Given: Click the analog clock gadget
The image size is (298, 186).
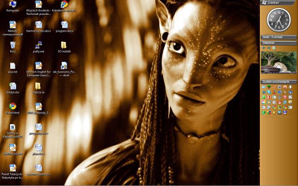Looking at the screenshot, I should [278, 20].
